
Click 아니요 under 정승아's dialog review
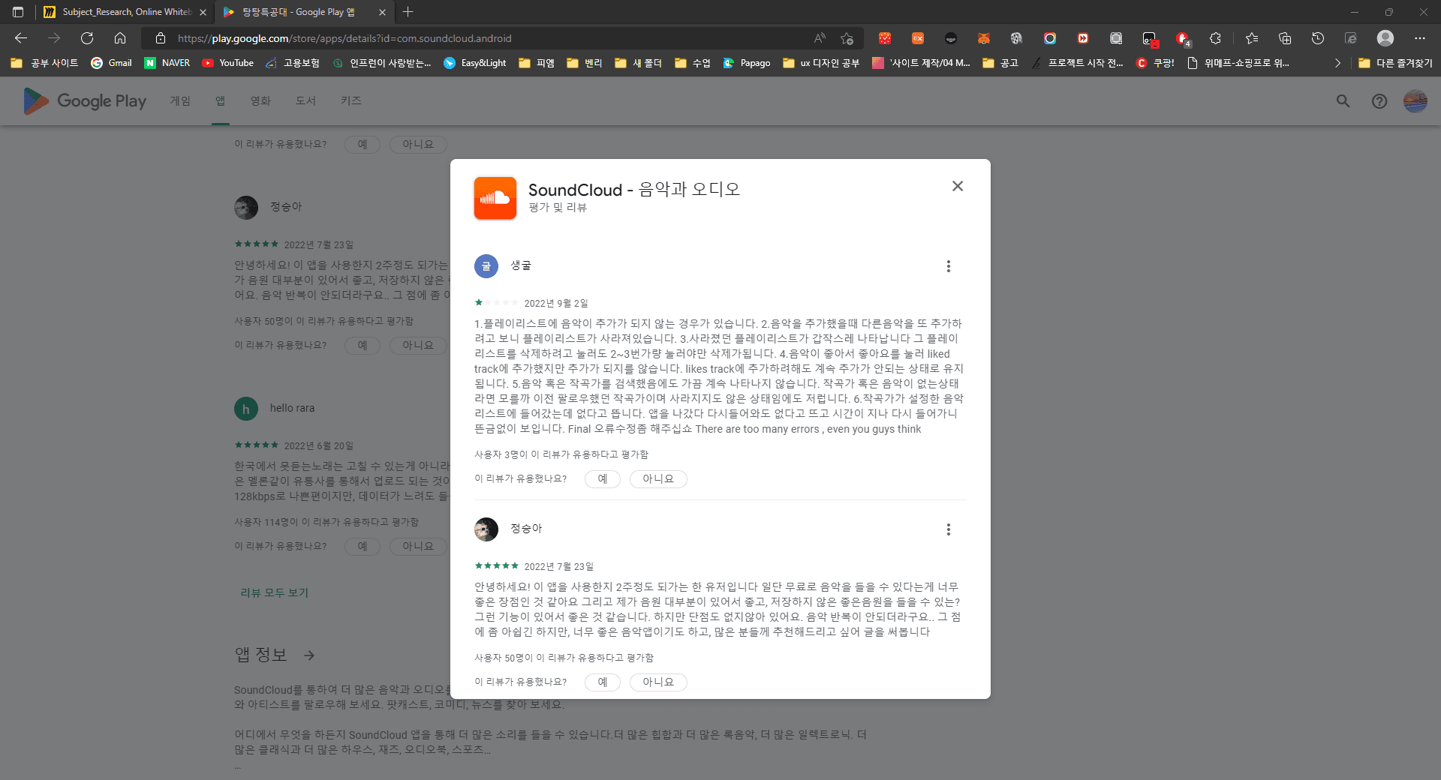658,682
